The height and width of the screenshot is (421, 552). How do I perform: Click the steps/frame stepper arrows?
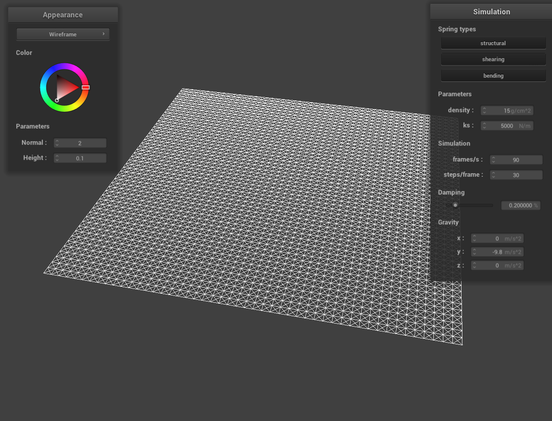493,175
